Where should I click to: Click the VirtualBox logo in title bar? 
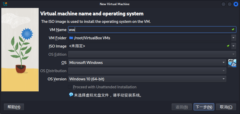coord(5,4)
